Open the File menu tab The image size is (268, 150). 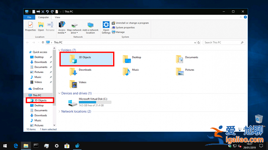[29, 17]
